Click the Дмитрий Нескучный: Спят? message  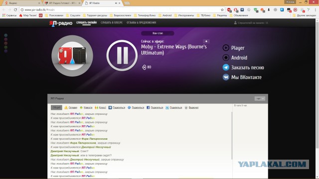[x=69, y=151]
